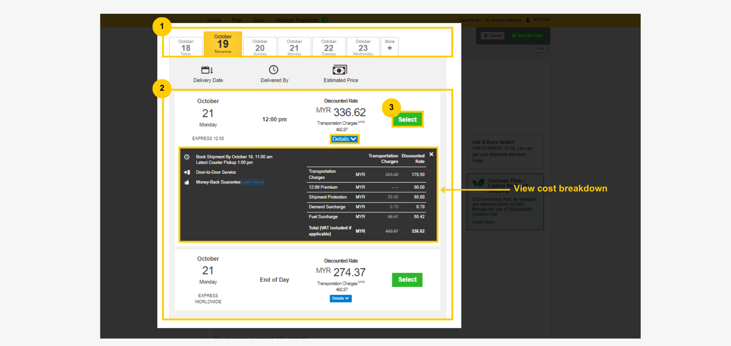Open the Track menu item

click(x=259, y=20)
